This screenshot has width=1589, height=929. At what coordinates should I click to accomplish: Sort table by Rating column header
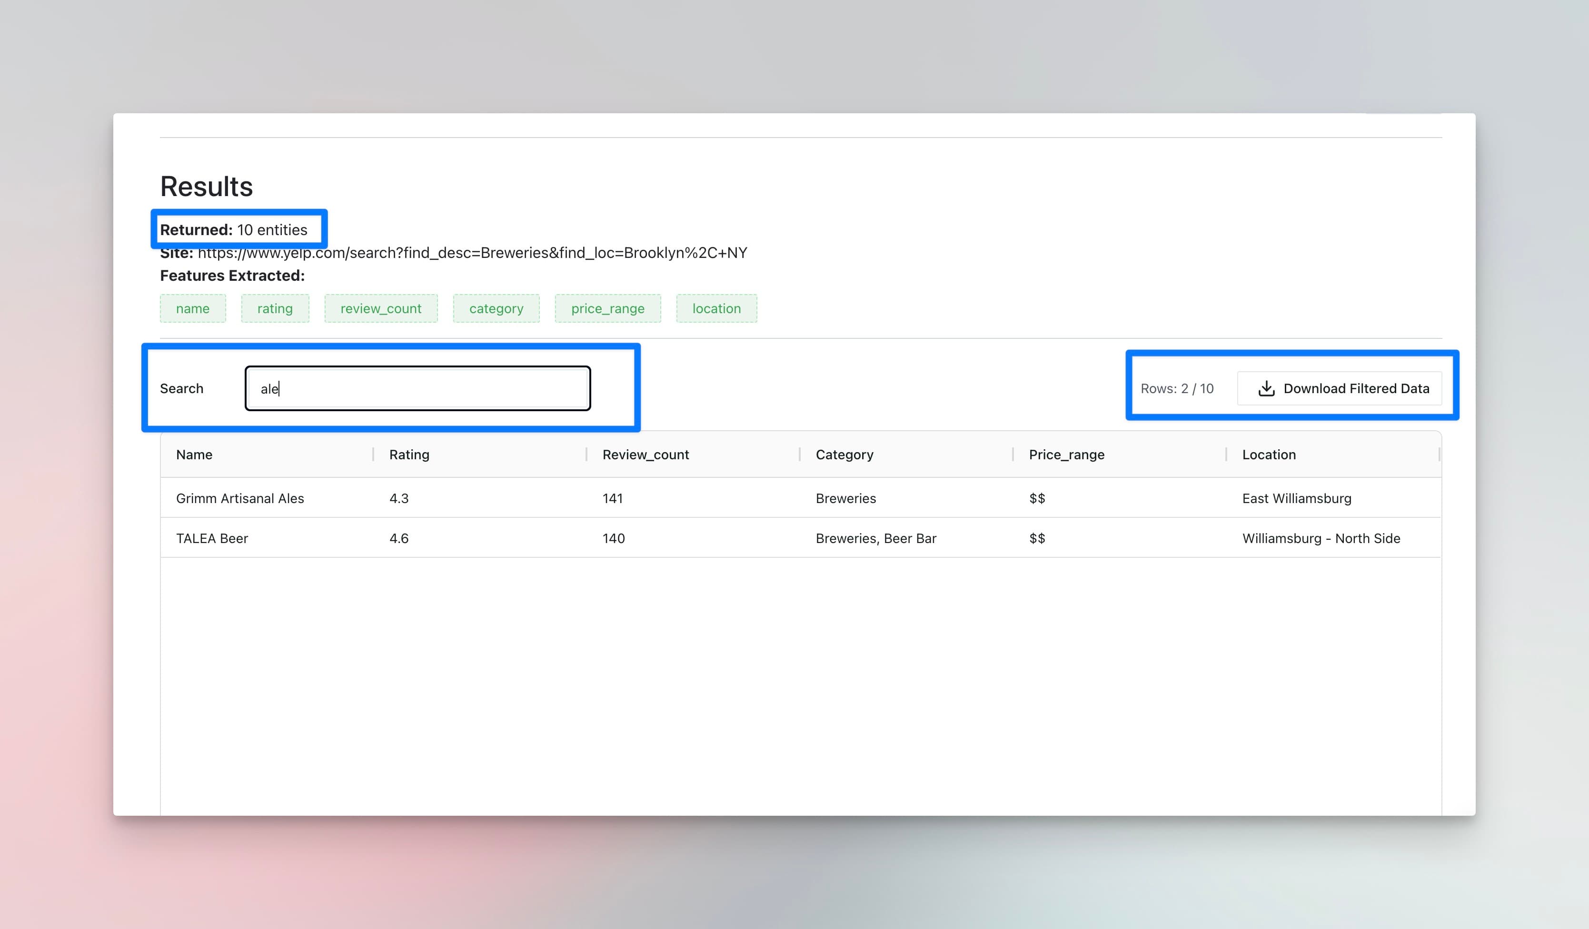click(x=409, y=455)
